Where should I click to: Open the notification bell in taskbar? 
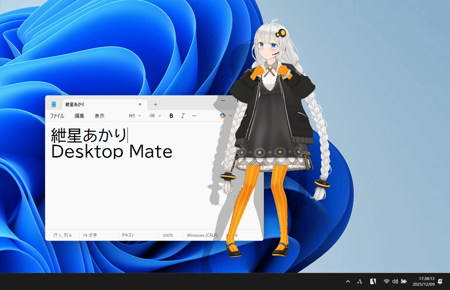[440, 281]
